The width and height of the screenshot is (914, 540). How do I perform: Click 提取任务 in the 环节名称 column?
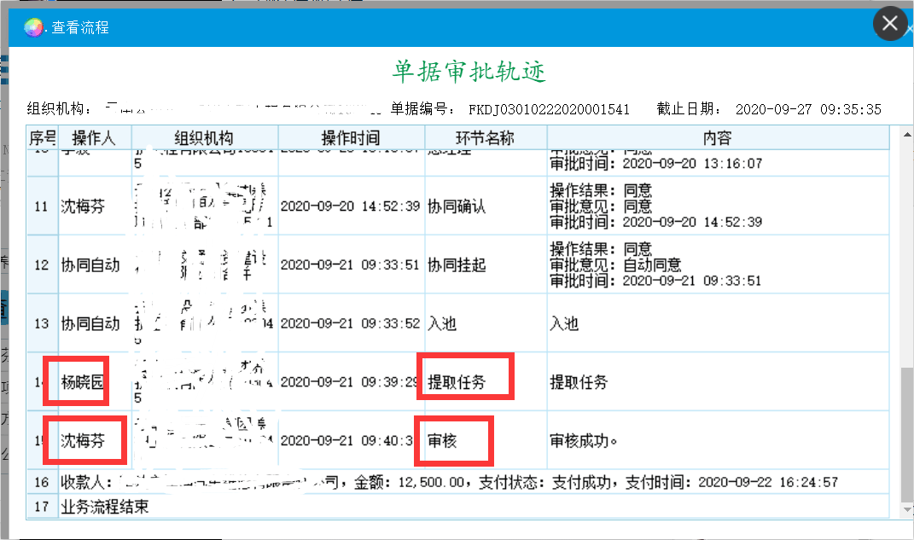click(457, 382)
